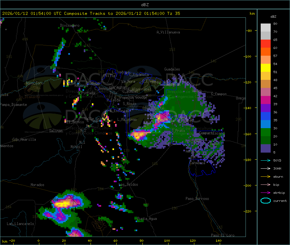Click the 'Divisadero' map label

click(x=70, y=25)
